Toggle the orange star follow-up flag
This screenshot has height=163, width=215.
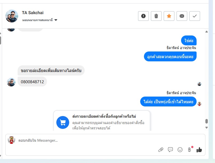[x=169, y=16]
